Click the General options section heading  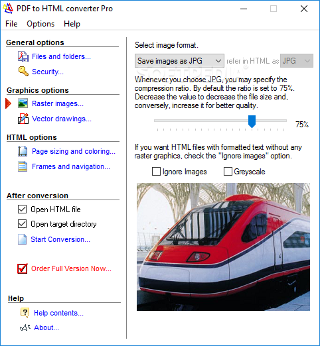tap(35, 42)
